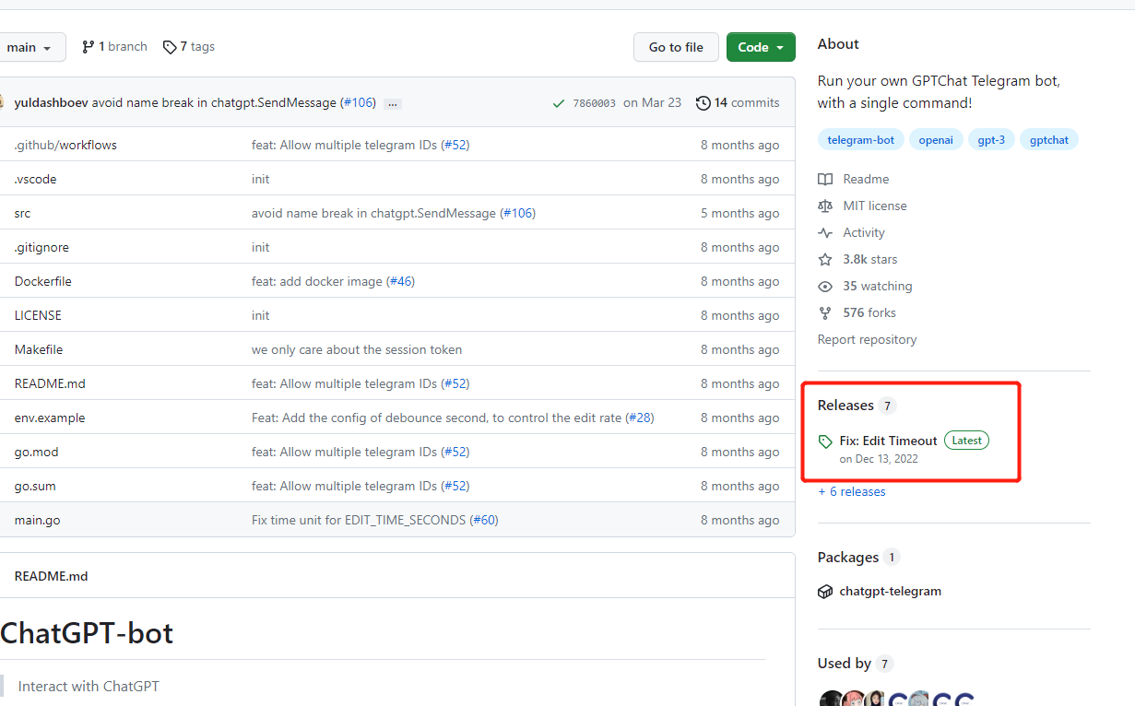Viewport: 1135px width, 706px height.
Task: Click the release tag icon
Action: (x=825, y=441)
